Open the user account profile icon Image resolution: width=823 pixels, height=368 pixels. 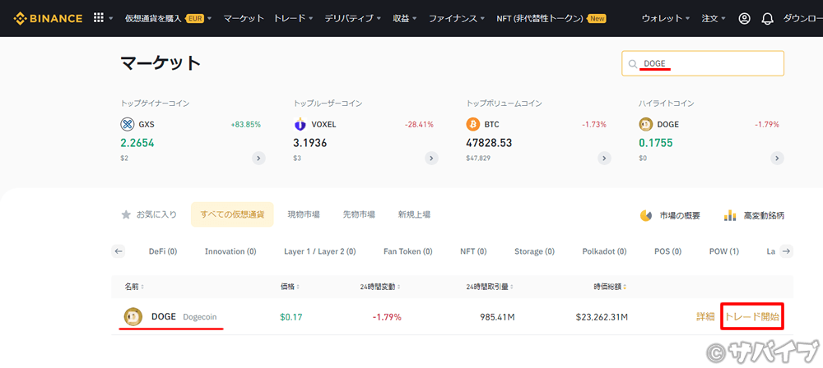point(744,18)
